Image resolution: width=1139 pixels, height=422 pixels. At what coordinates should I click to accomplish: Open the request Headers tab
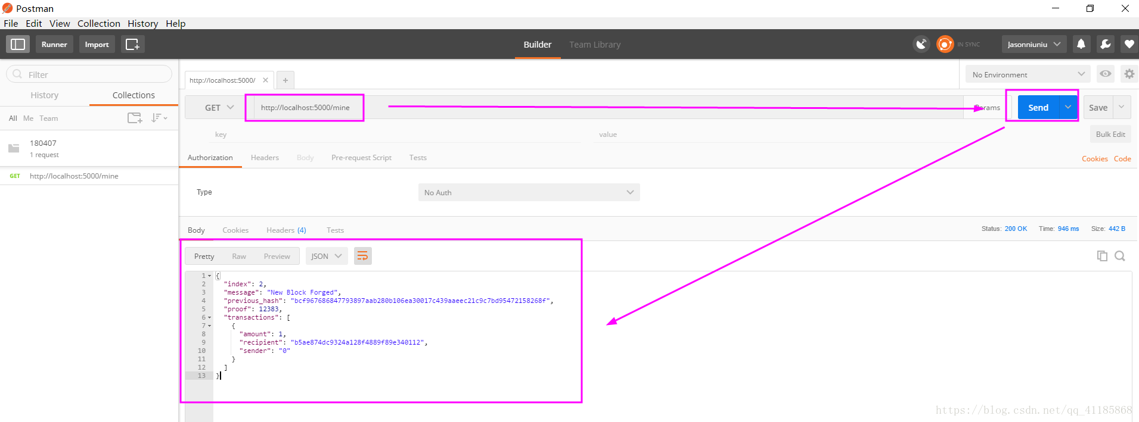point(265,158)
